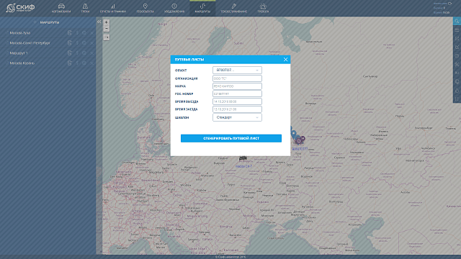Delete the Москва-Тула route

click(x=92, y=33)
